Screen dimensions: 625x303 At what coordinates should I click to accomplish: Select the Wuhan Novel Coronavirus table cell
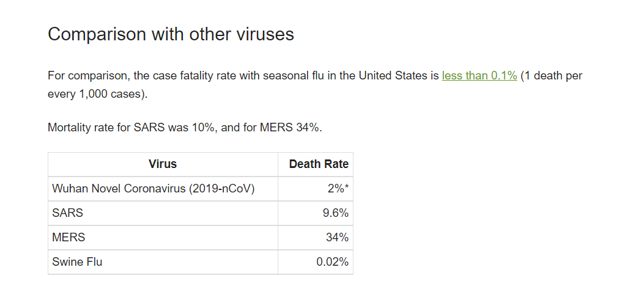point(153,189)
